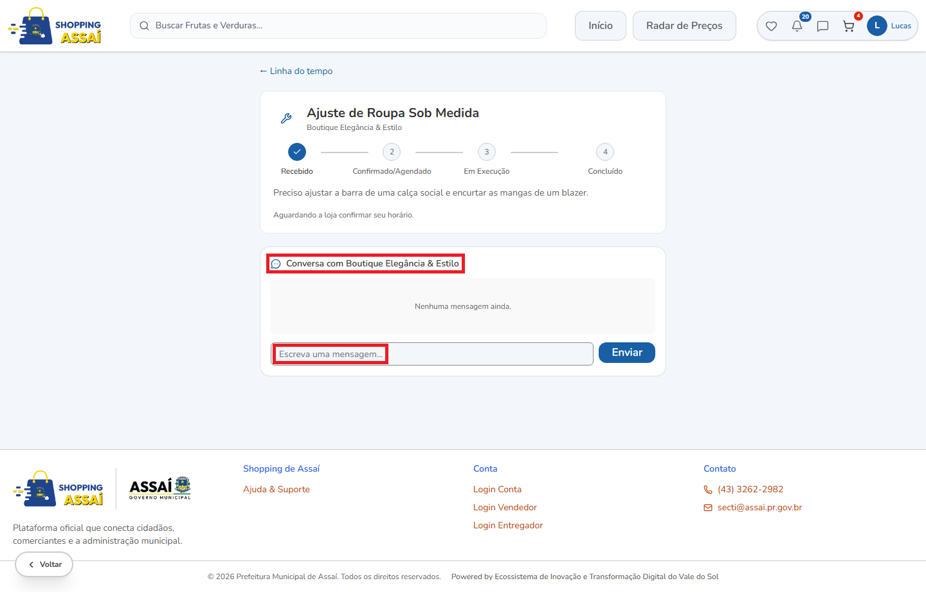926x592 pixels.
Task: Click the Voltar button
Action: click(x=44, y=564)
